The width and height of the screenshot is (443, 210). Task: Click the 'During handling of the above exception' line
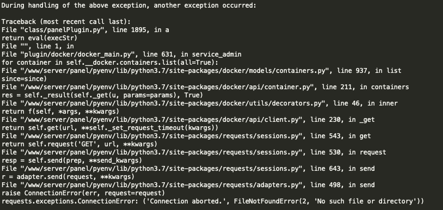[x=129, y=5]
